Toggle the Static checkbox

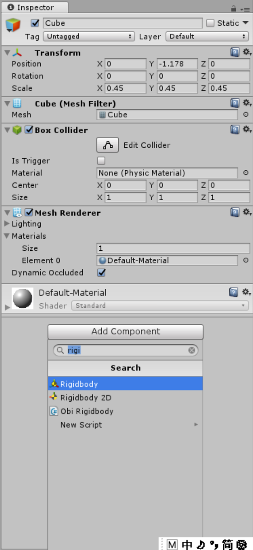pyautogui.click(x=210, y=23)
